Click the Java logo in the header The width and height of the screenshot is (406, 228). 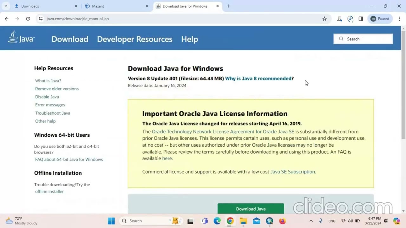21,37
